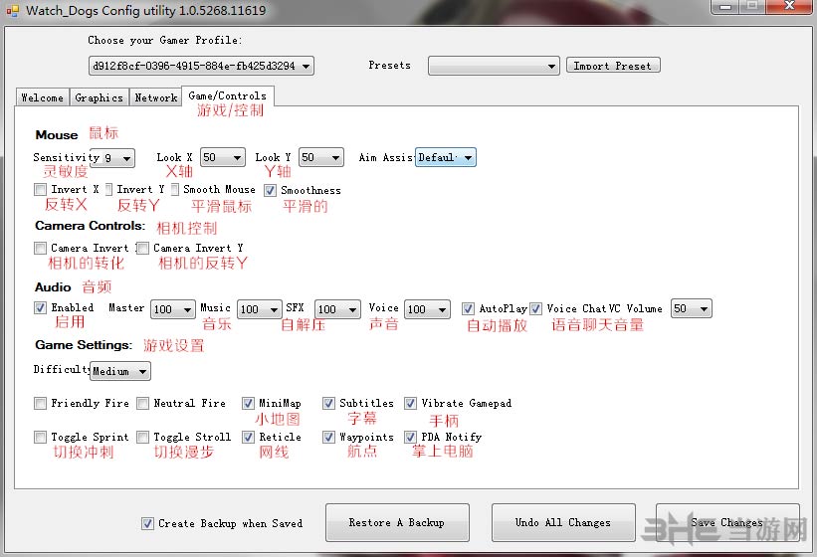Click the Restore A Backup button
The width and height of the screenshot is (817, 557).
(x=397, y=522)
